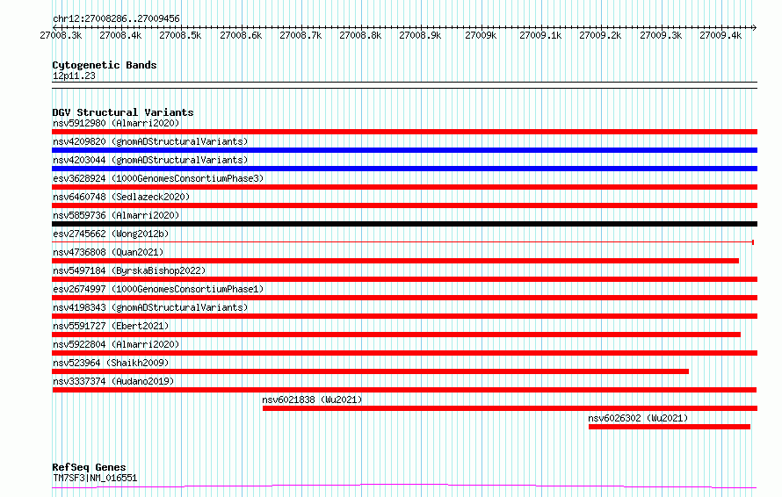Open the nsv5497184 (ByrskaBishop2022) variant bar
The width and height of the screenshot is (782, 497).
404,279
